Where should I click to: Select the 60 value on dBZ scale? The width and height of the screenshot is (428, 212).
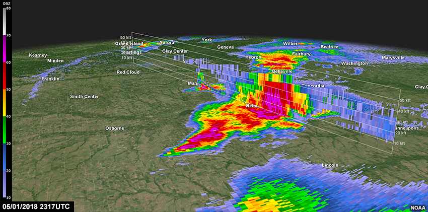(8, 62)
